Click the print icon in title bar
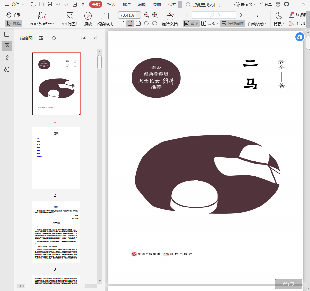This screenshot has height=291, width=310. pos(50,4)
